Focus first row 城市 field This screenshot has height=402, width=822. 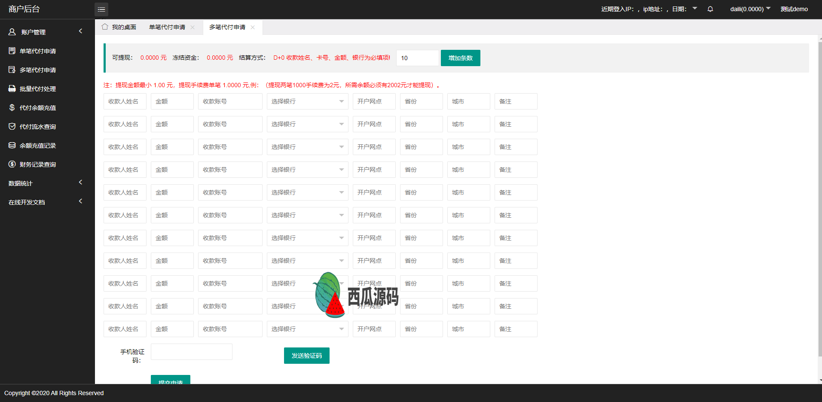(x=469, y=101)
